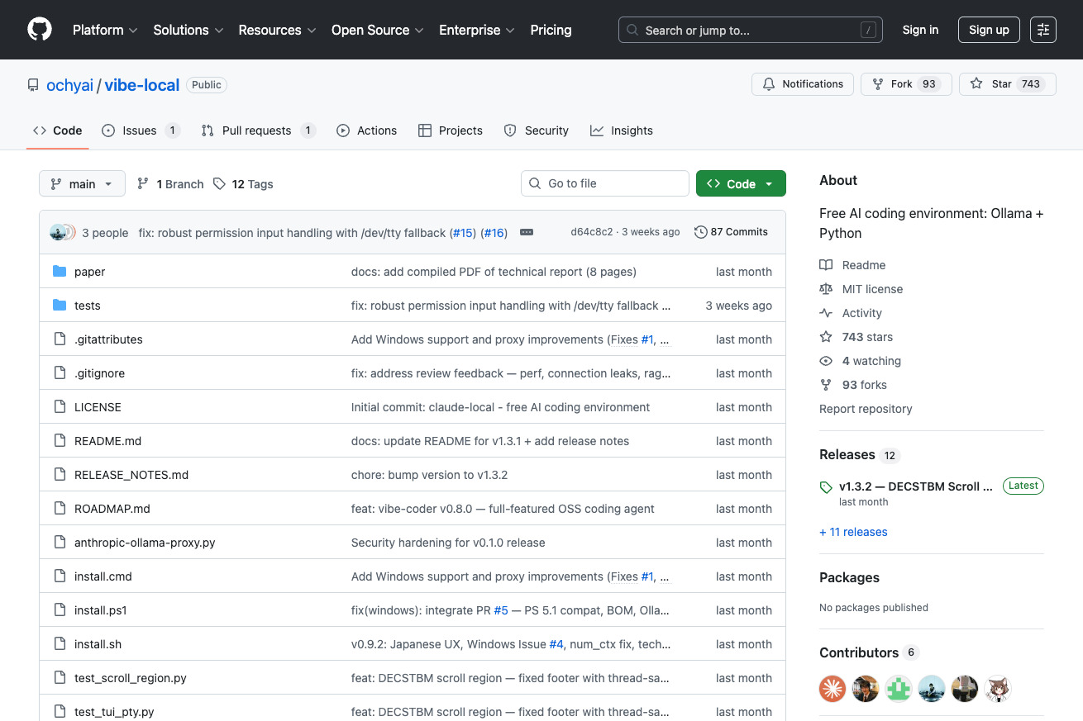1083x721 pixels.
Task: Open the main branch dropdown
Action: point(82,184)
